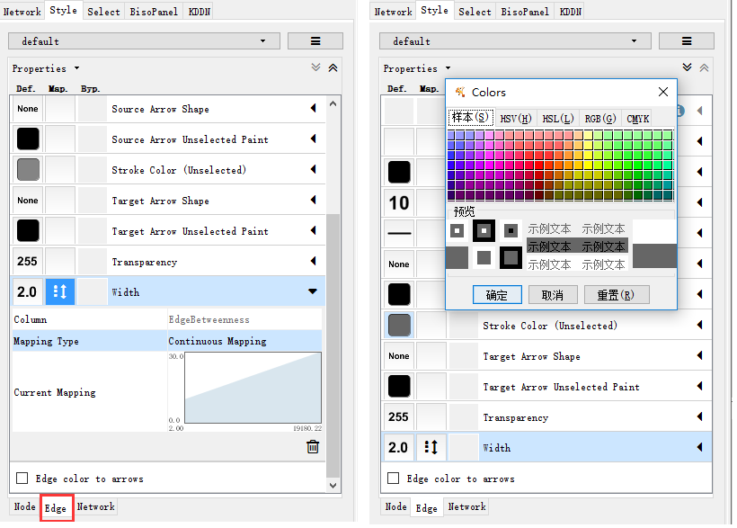
Task: Select the 样本(S) swatches tab
Action: [x=470, y=117]
